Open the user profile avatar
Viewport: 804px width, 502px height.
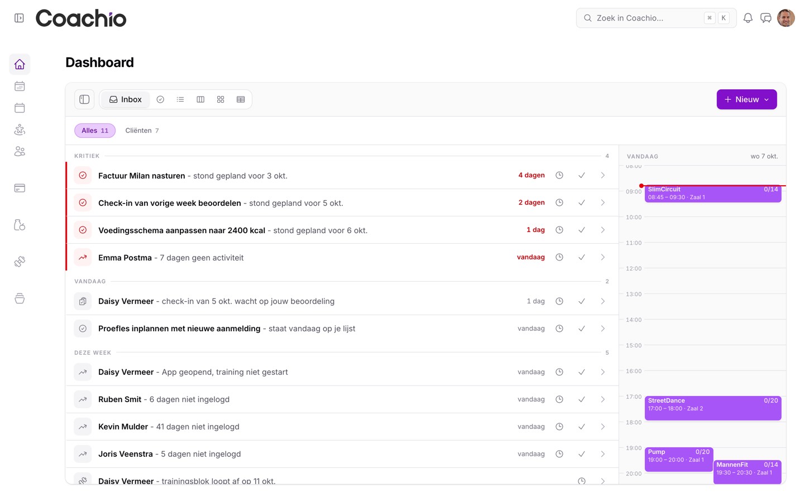pos(786,18)
